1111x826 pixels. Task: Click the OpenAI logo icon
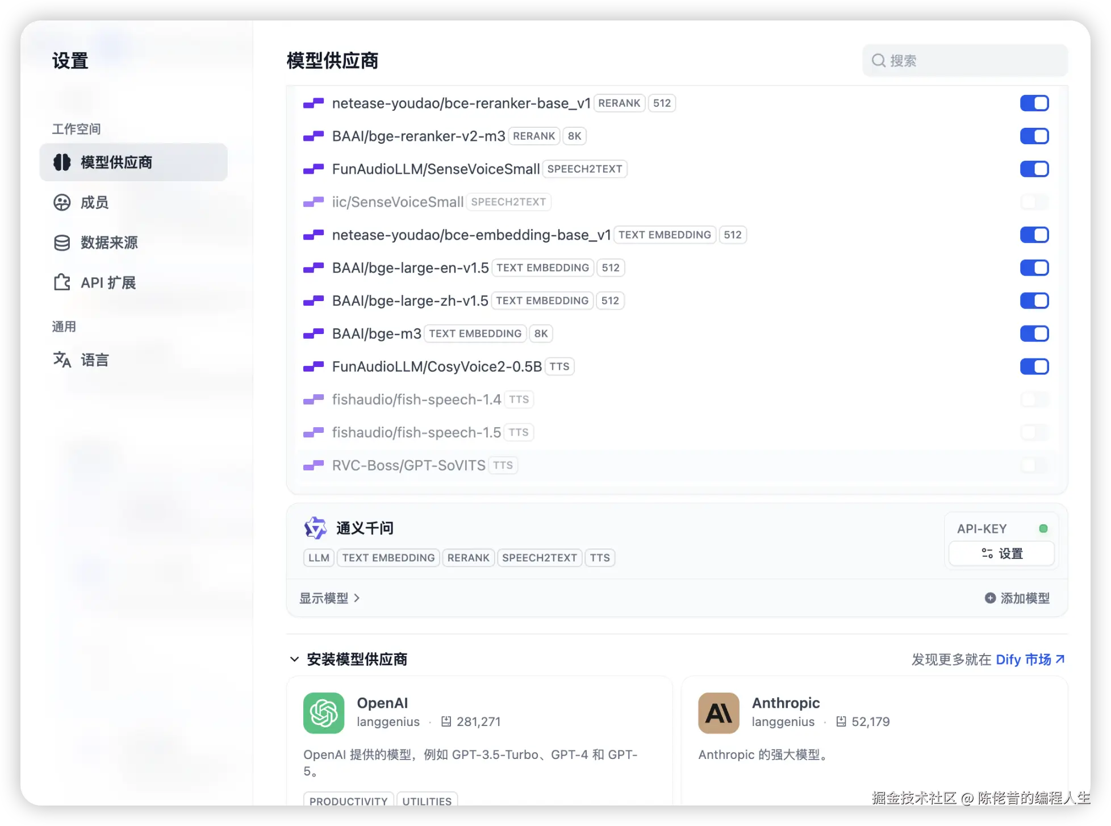point(324,713)
